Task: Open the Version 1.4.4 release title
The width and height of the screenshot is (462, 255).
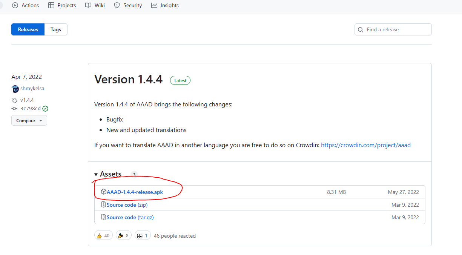Action: coord(128,79)
